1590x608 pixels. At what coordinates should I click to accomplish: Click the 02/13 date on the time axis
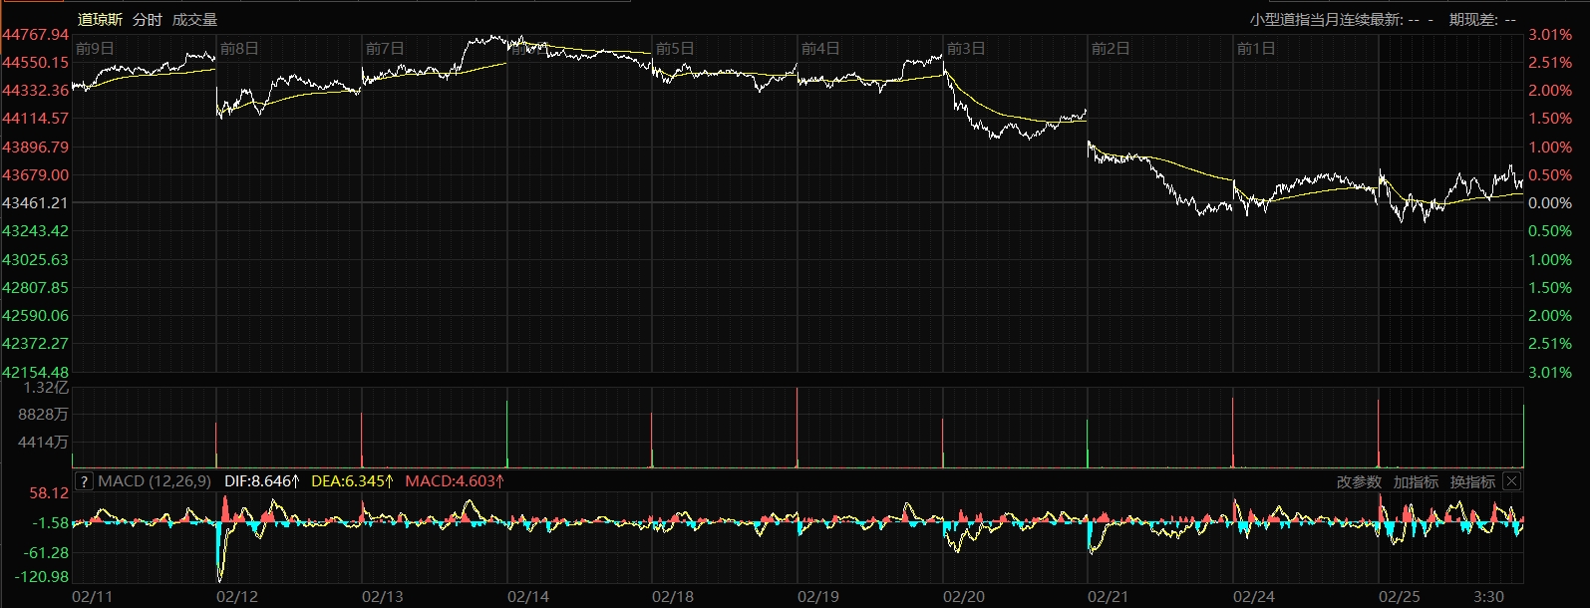click(383, 596)
